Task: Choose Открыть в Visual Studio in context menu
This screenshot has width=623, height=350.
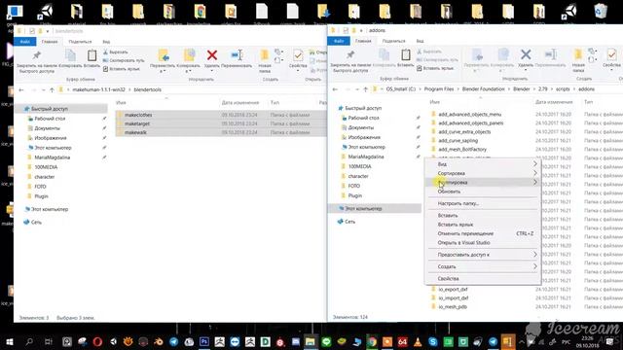Action: click(483, 242)
